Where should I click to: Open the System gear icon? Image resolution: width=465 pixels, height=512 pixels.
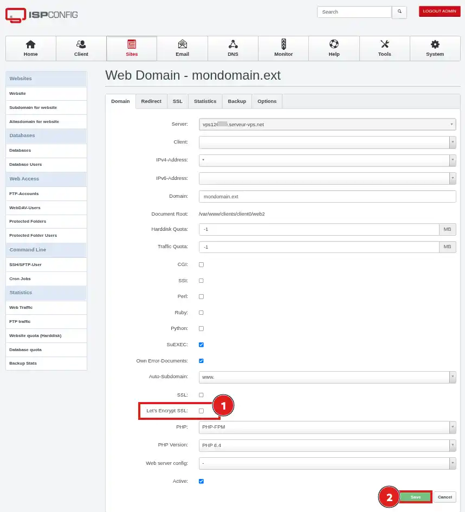[435, 44]
